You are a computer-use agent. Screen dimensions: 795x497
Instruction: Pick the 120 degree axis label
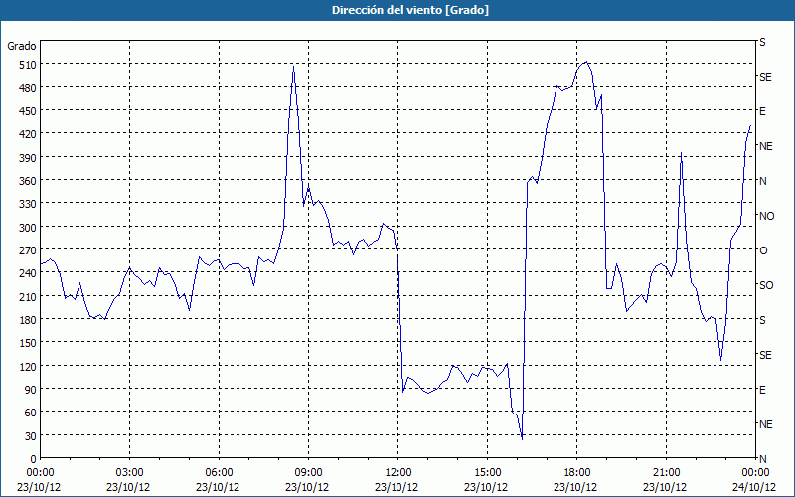tap(28, 367)
